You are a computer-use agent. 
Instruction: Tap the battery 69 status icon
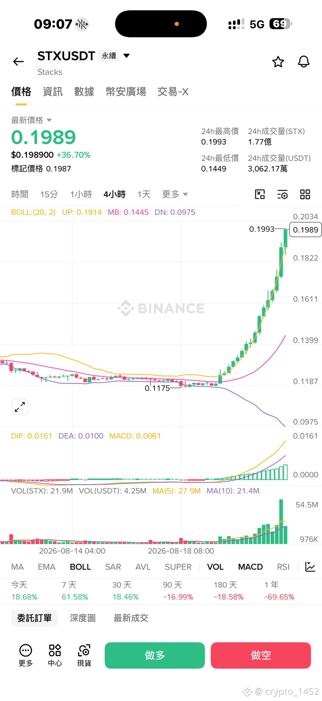pyautogui.click(x=281, y=24)
